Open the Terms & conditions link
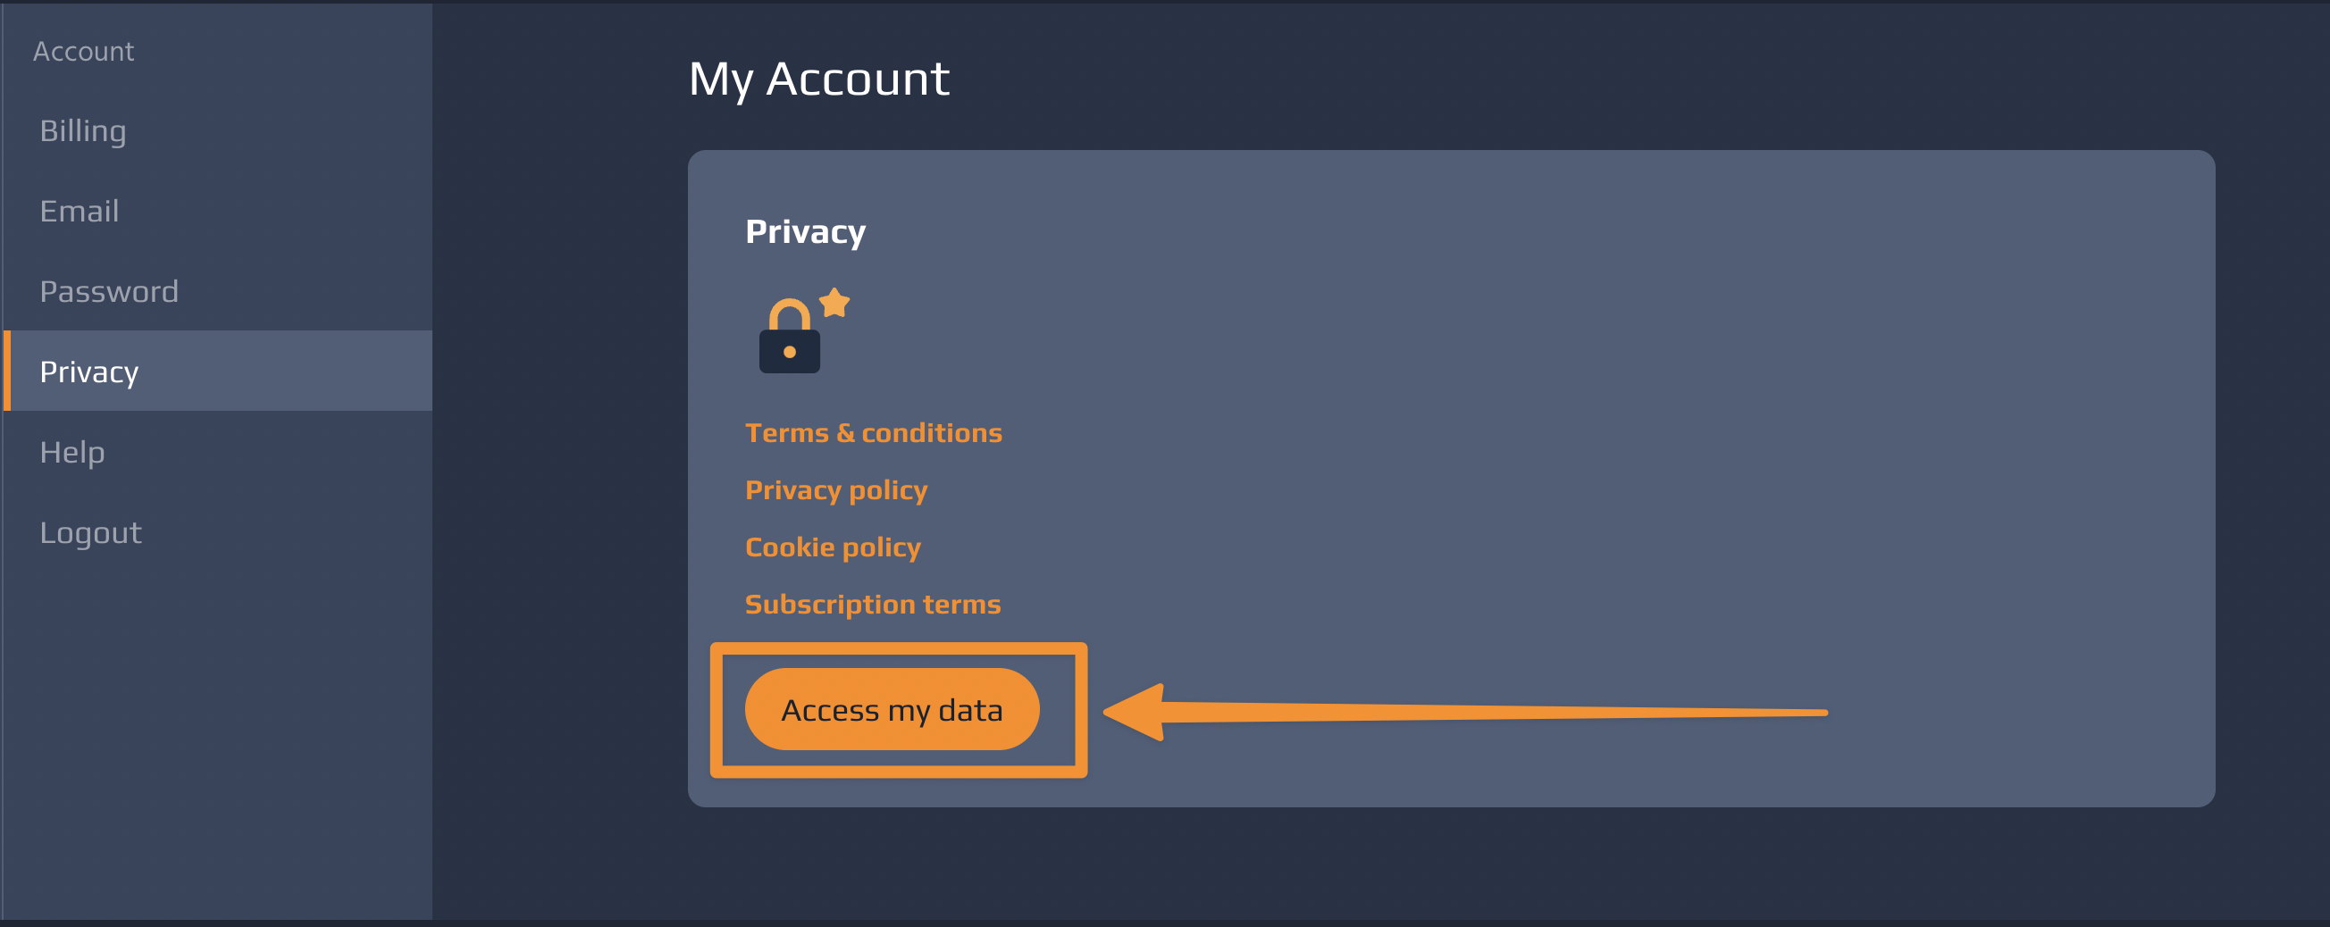The width and height of the screenshot is (2330, 927). [873, 432]
